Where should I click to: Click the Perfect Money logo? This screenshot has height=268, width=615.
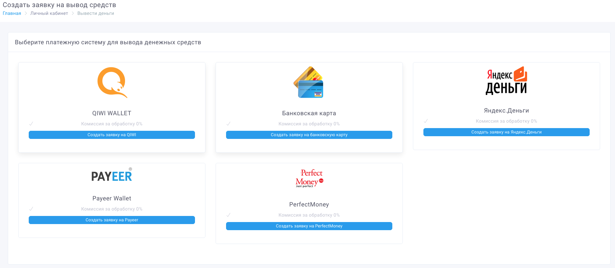click(309, 178)
